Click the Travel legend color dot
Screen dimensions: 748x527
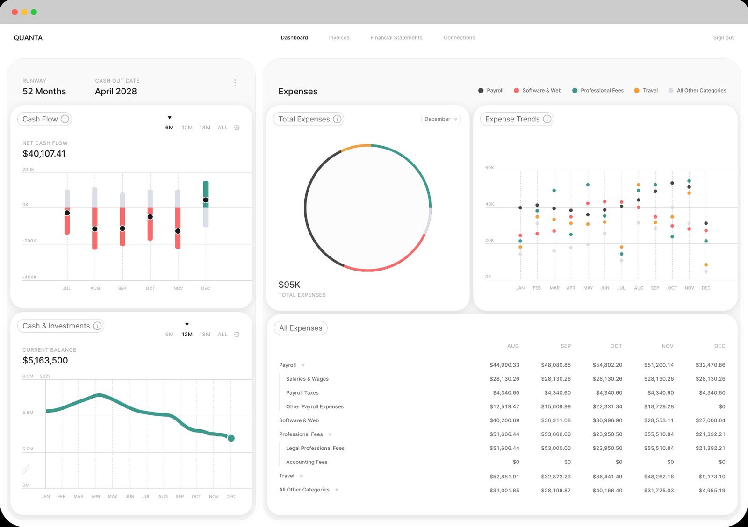(x=637, y=91)
